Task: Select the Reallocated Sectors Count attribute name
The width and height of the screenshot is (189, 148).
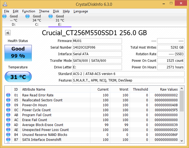Action: pyautogui.click(x=42, y=100)
